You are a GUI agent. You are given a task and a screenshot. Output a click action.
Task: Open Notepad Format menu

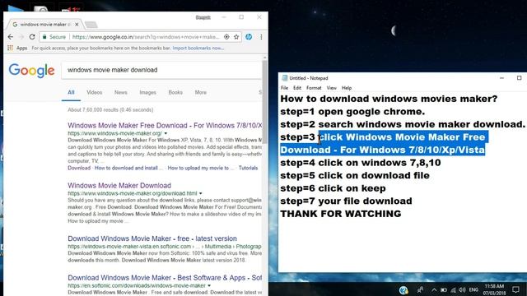(314, 88)
